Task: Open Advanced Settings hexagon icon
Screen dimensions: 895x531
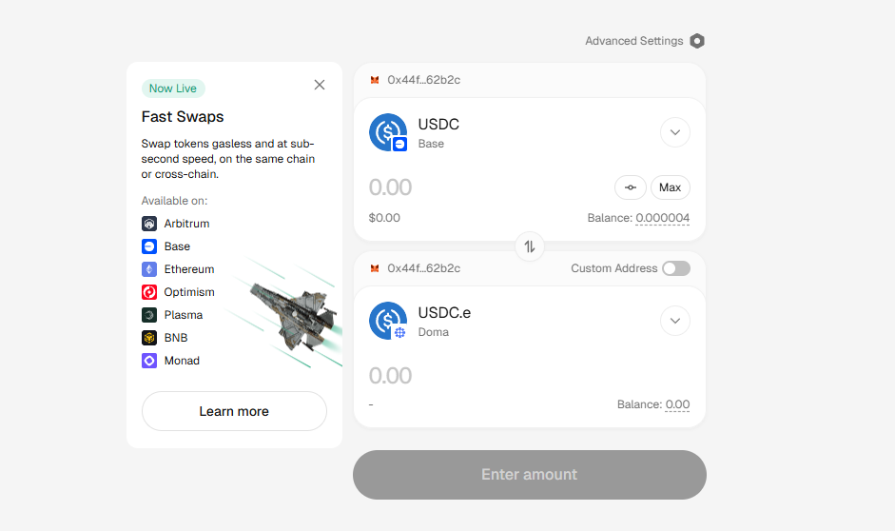Action: click(697, 41)
